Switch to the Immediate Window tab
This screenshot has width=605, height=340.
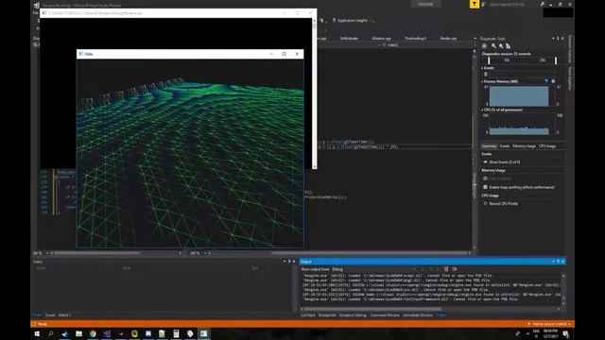[418, 314]
